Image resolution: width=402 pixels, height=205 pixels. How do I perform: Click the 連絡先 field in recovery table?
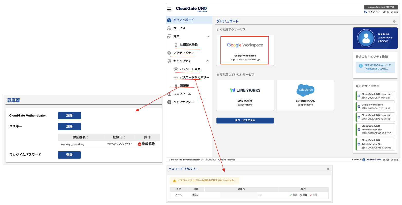[239, 195]
